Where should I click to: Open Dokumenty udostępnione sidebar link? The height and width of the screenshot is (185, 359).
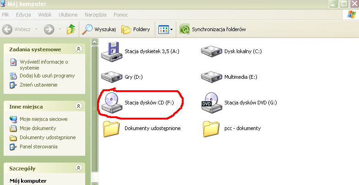[x=48, y=137]
